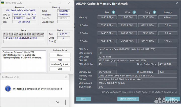This screenshot has width=181, height=107.
Task: Click the Copy info icon in AIDA64
Action: [154, 12]
